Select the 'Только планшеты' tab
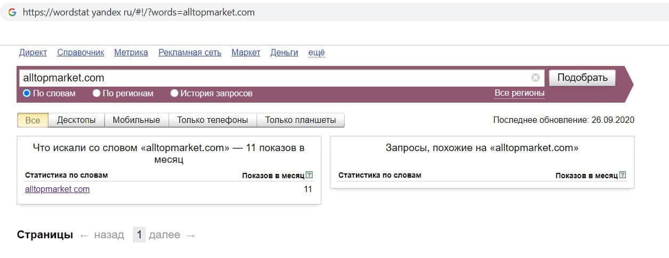Viewport: 669px width, 258px height. click(x=300, y=120)
